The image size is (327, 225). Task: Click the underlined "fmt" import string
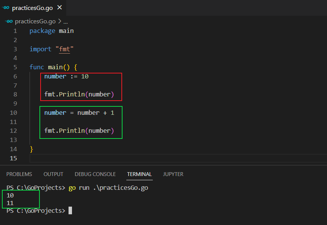point(65,49)
